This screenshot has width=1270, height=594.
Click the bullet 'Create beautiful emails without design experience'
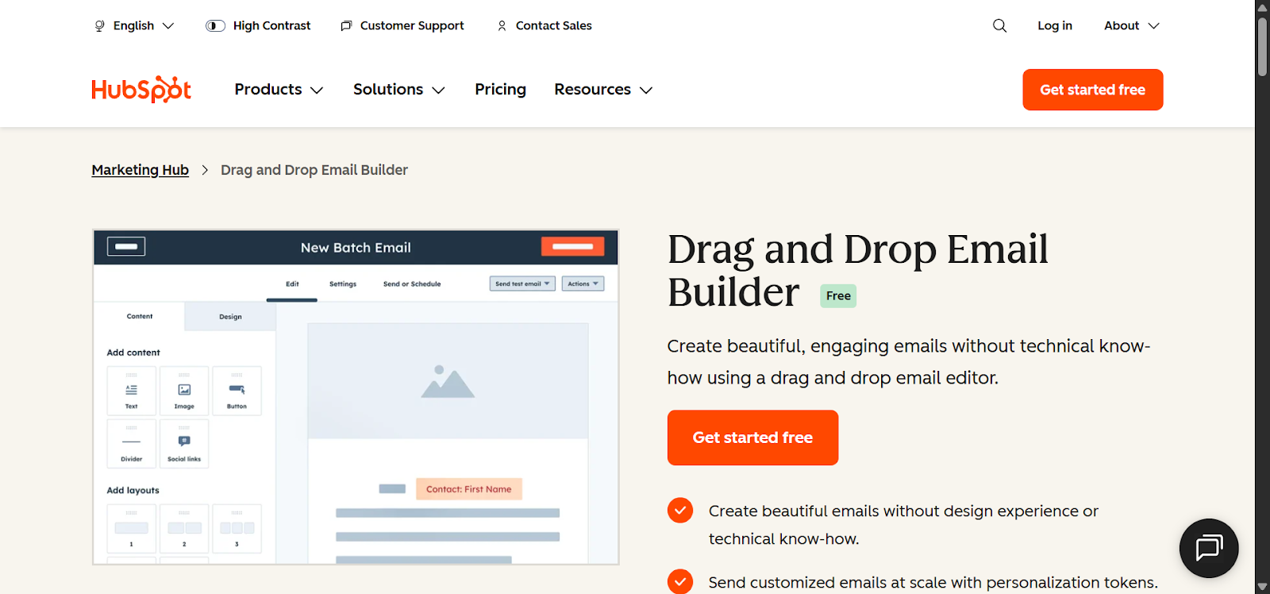(903, 524)
